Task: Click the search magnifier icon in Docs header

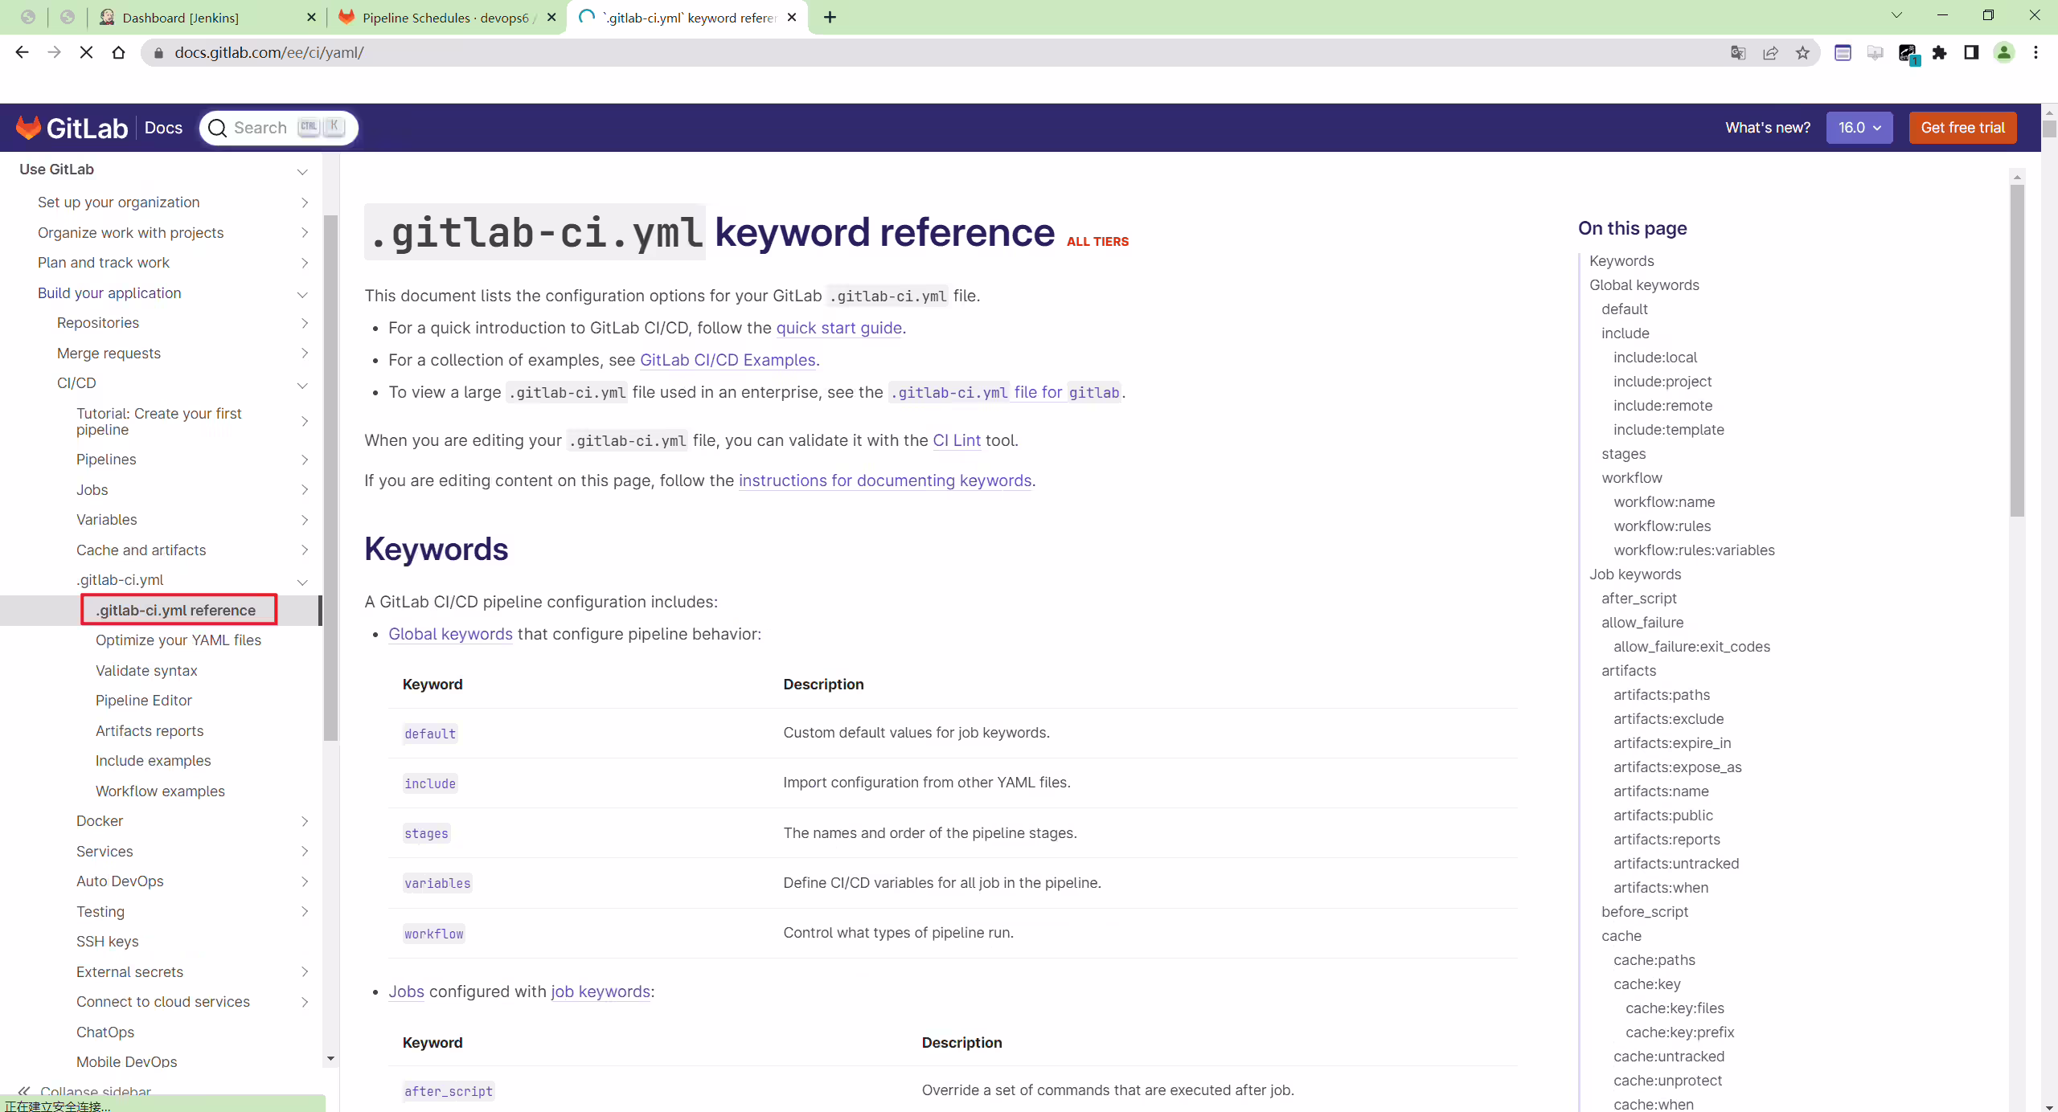Action: [x=217, y=128]
